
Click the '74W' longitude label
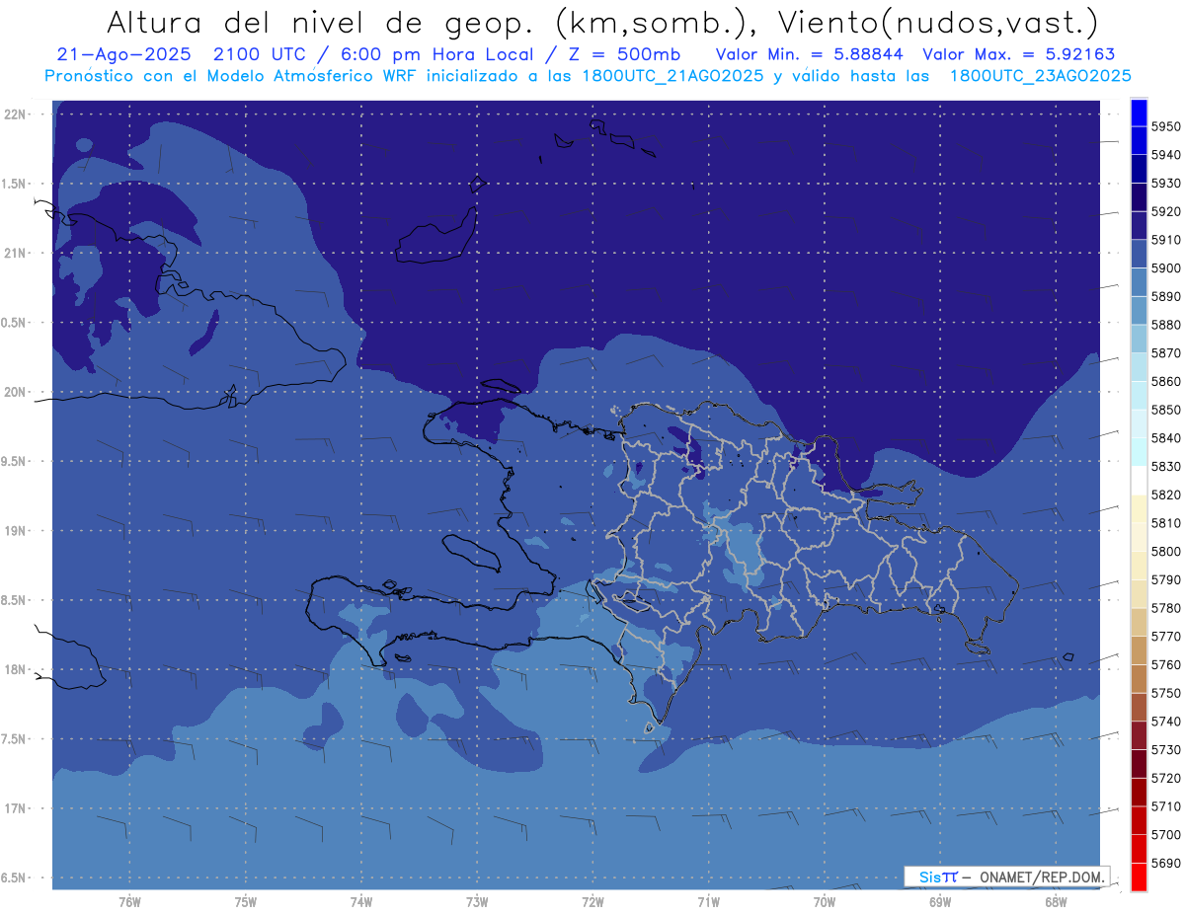coord(361,902)
